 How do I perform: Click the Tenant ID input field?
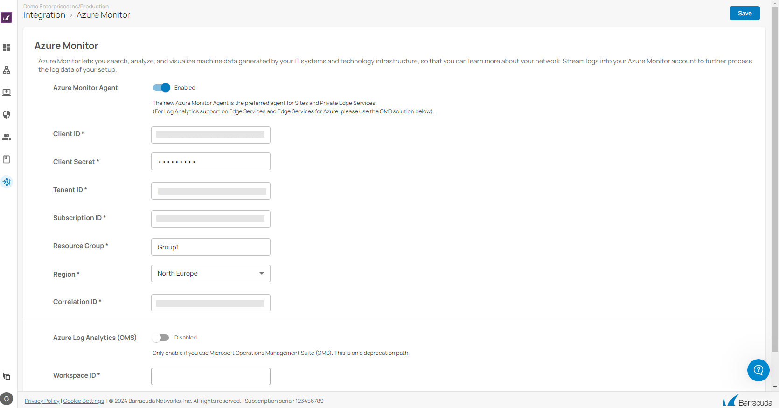[211, 191]
